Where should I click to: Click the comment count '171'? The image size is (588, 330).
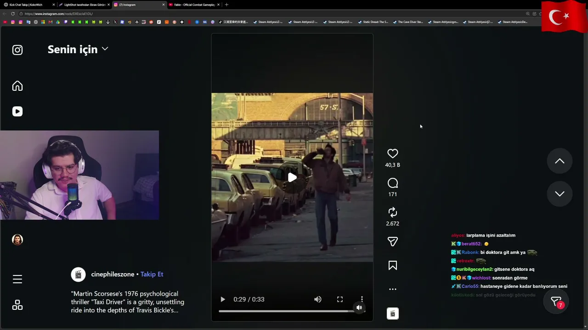coord(393,194)
